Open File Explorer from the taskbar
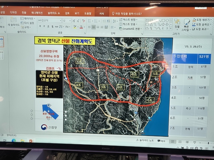Screen dimensions: 214x160 [x=22, y=141]
